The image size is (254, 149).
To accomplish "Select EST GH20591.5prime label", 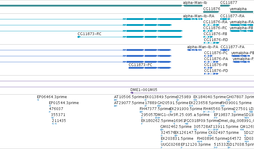I will coord(173,103).
